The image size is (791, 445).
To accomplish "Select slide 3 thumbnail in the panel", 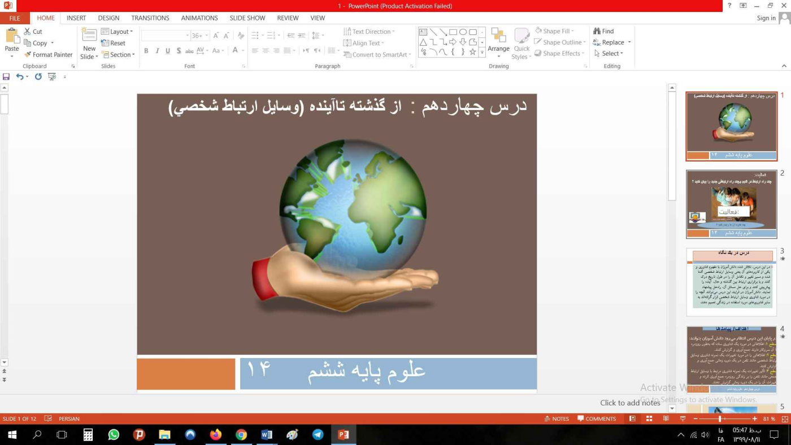I will pos(731,282).
